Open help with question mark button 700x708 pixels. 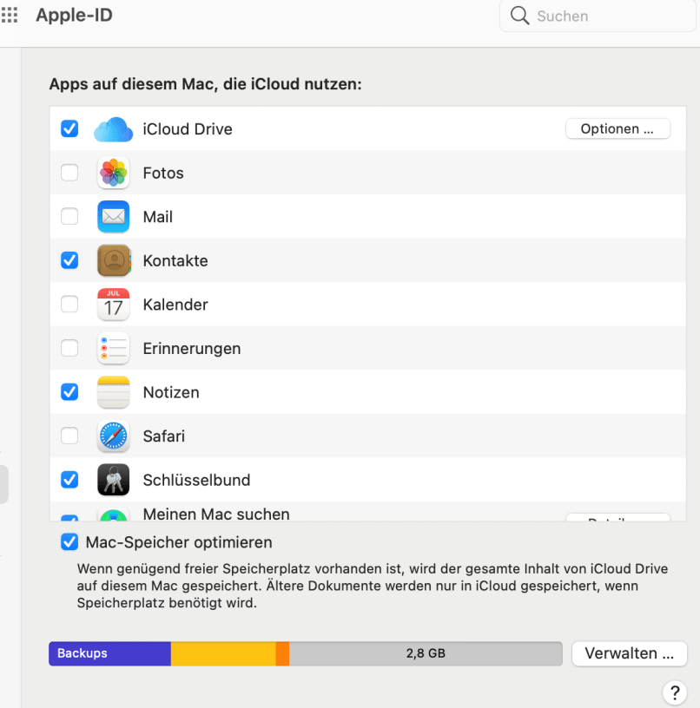coord(675,692)
